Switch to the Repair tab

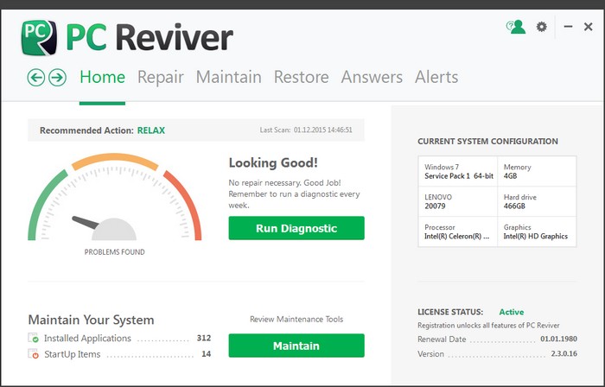point(161,78)
